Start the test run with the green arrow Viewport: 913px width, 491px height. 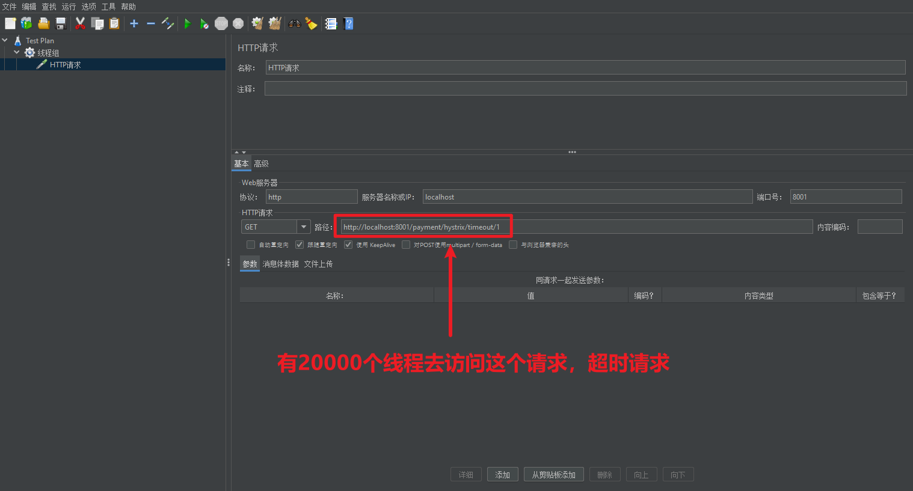(x=188, y=23)
